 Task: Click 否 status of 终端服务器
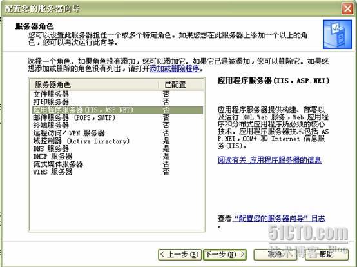[166, 125]
